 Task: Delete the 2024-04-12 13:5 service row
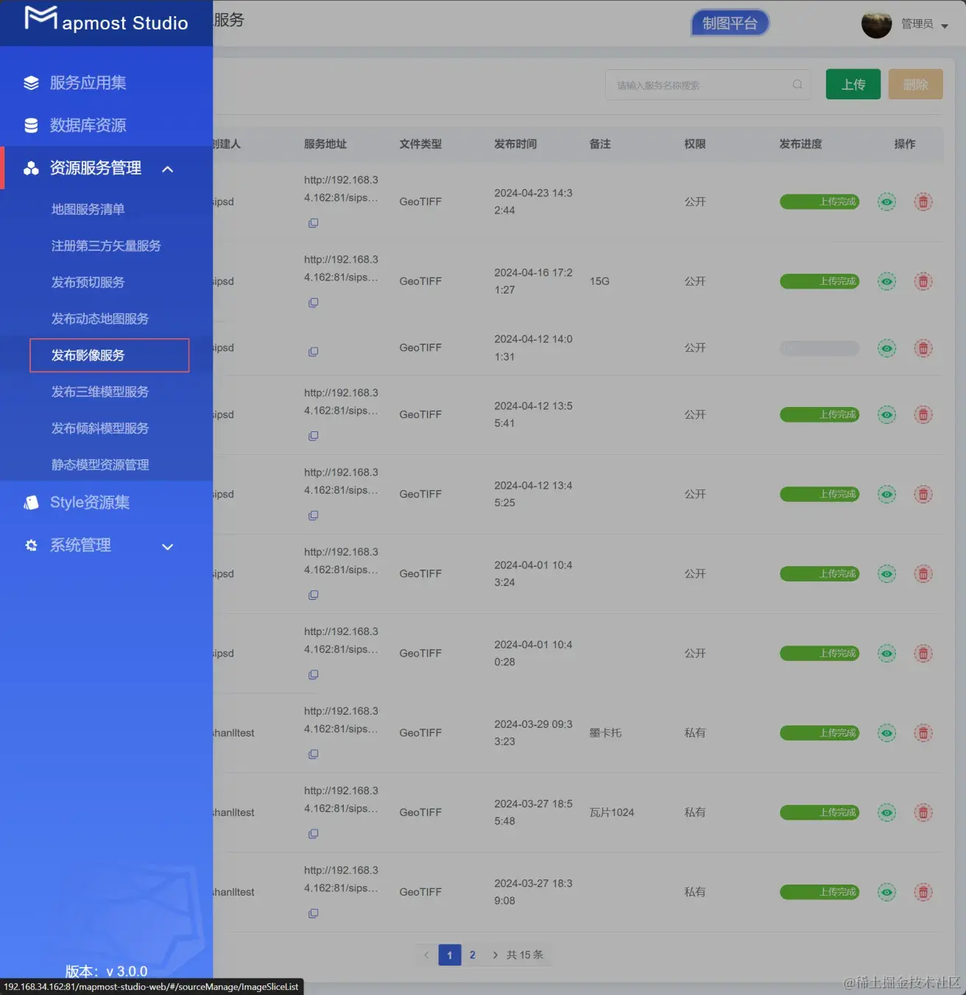click(923, 415)
